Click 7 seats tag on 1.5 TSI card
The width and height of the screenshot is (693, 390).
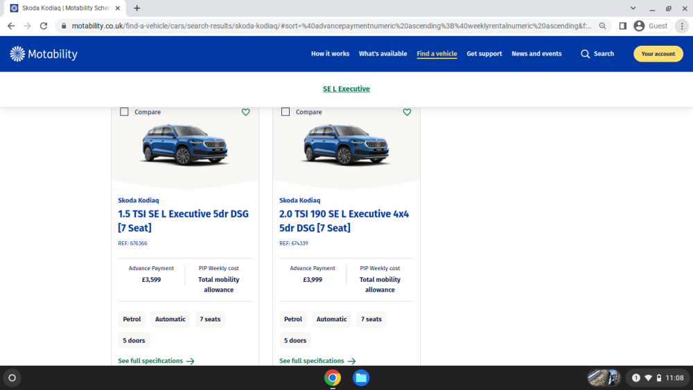(x=210, y=319)
